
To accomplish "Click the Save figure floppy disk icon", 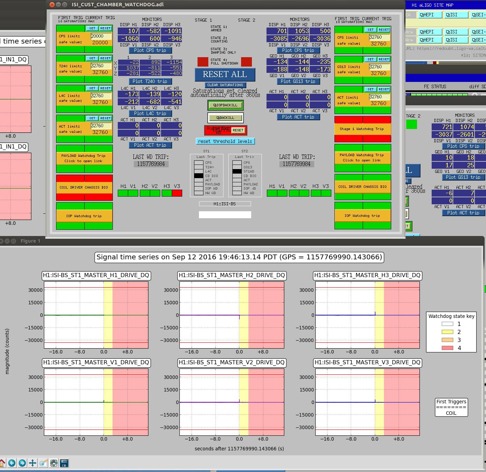I will (x=64, y=463).
